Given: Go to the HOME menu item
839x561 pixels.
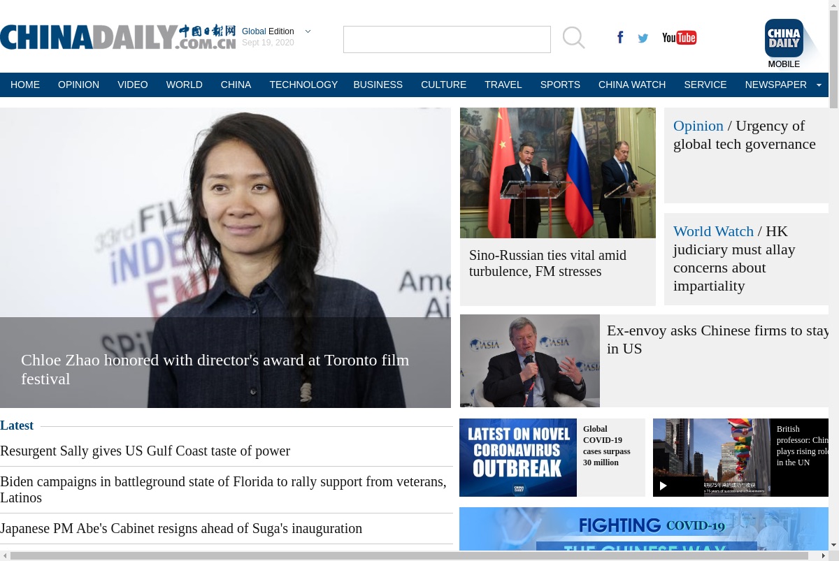Looking at the screenshot, I should point(25,85).
